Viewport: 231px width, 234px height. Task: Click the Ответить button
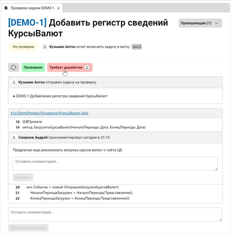(23, 177)
